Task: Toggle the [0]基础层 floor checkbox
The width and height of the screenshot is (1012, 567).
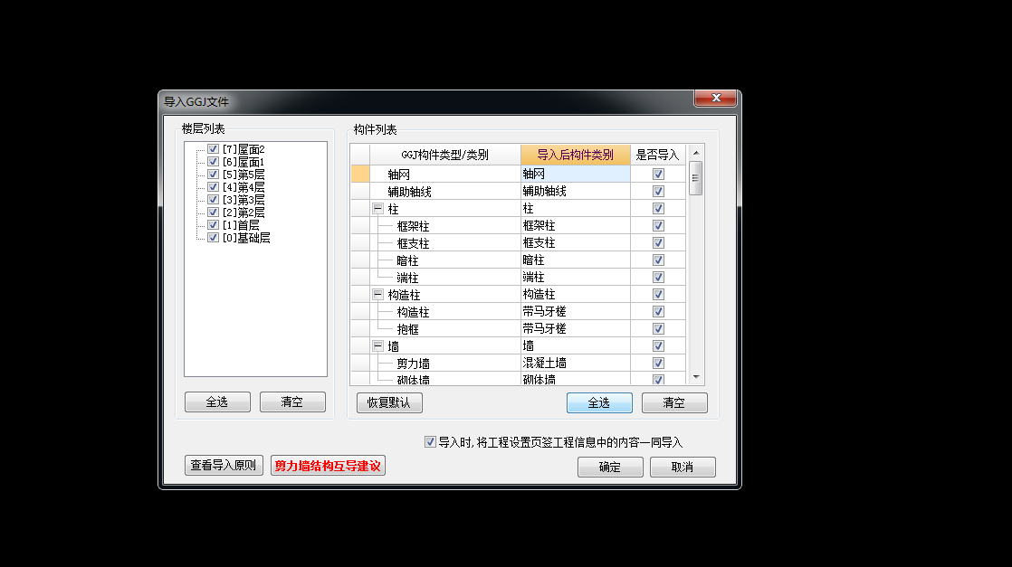Action: [213, 238]
